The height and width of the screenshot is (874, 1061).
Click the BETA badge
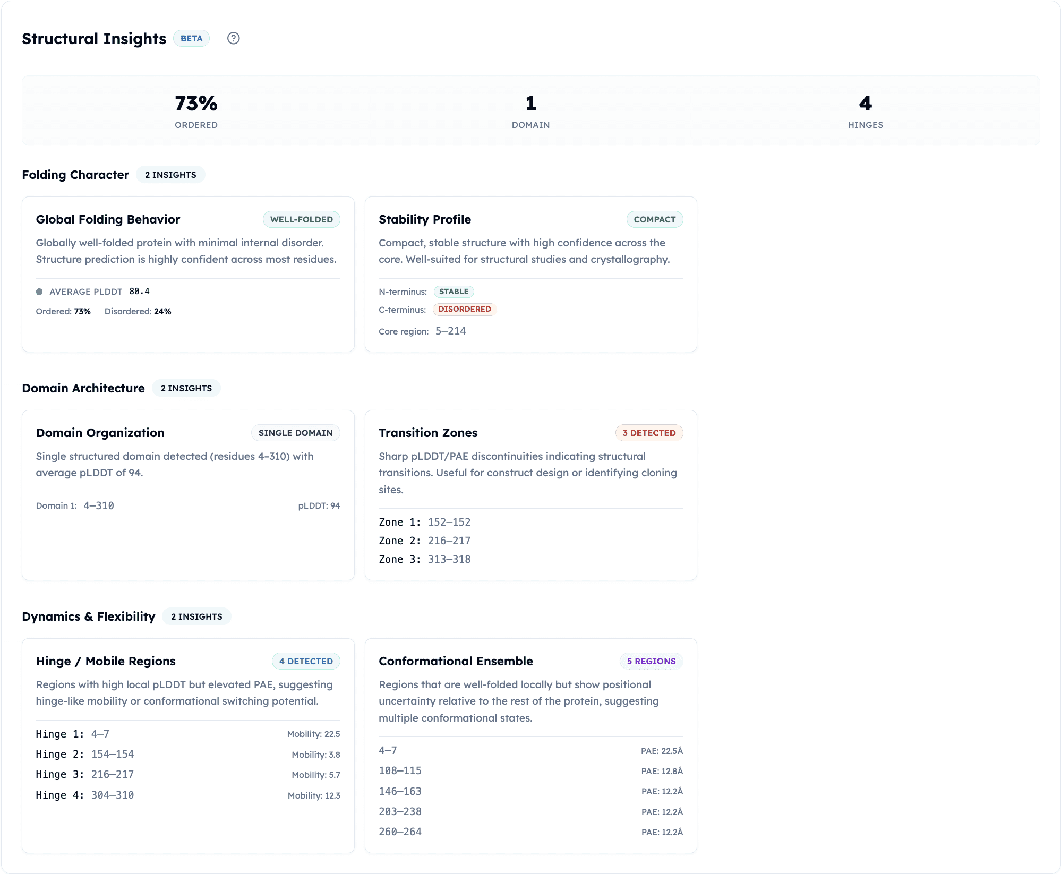point(191,38)
